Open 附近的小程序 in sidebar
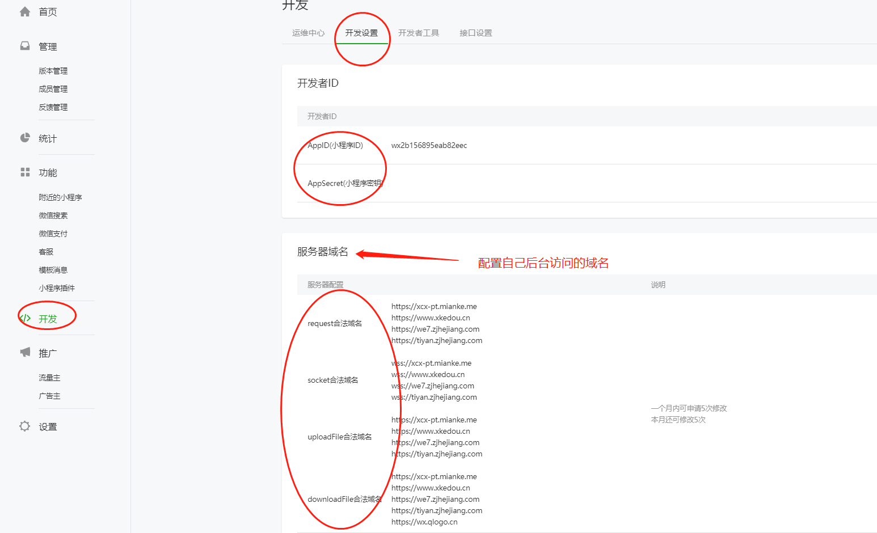The image size is (877, 533). tap(59, 197)
